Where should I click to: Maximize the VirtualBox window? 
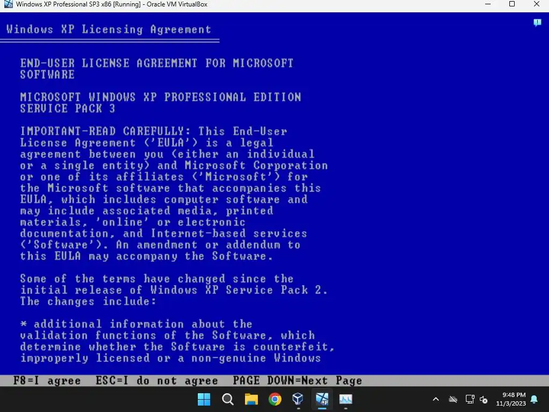pos(512,4)
